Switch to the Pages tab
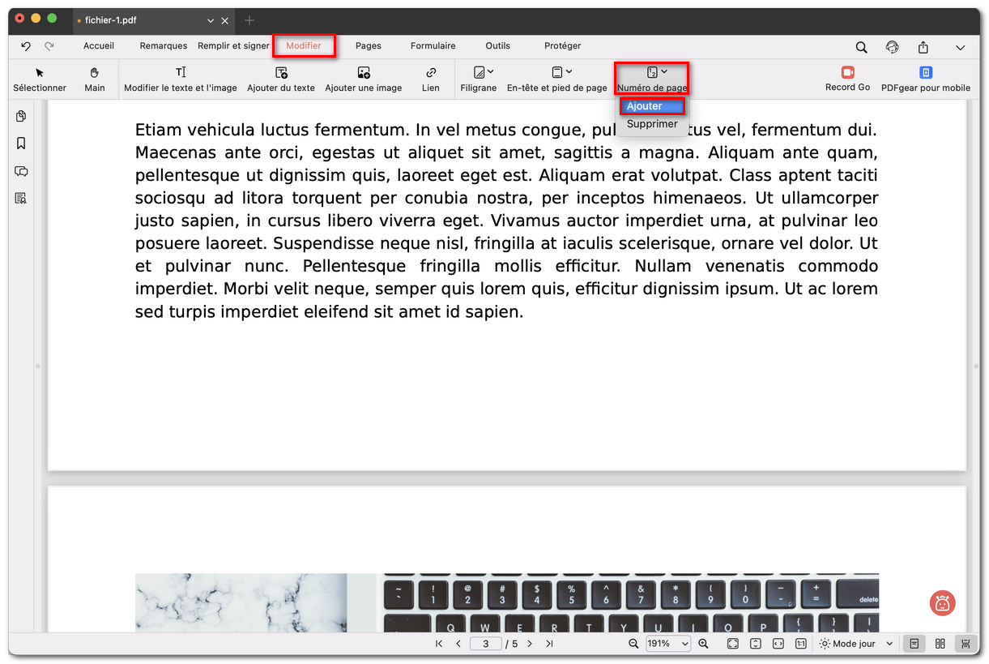Image resolution: width=989 pixels, height=664 pixels. click(x=369, y=46)
